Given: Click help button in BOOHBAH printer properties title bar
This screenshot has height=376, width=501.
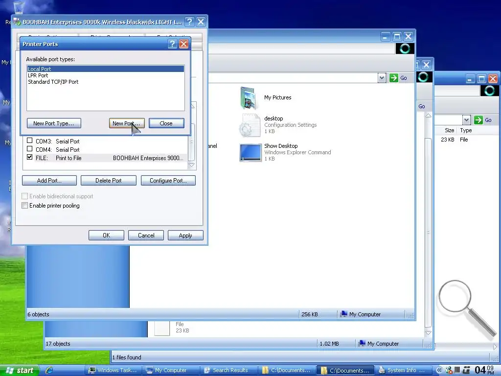Looking at the screenshot, I should (x=189, y=22).
